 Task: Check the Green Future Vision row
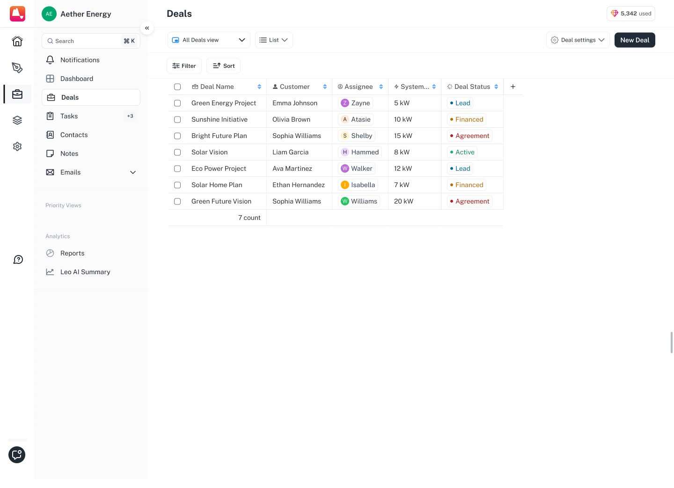(177, 201)
